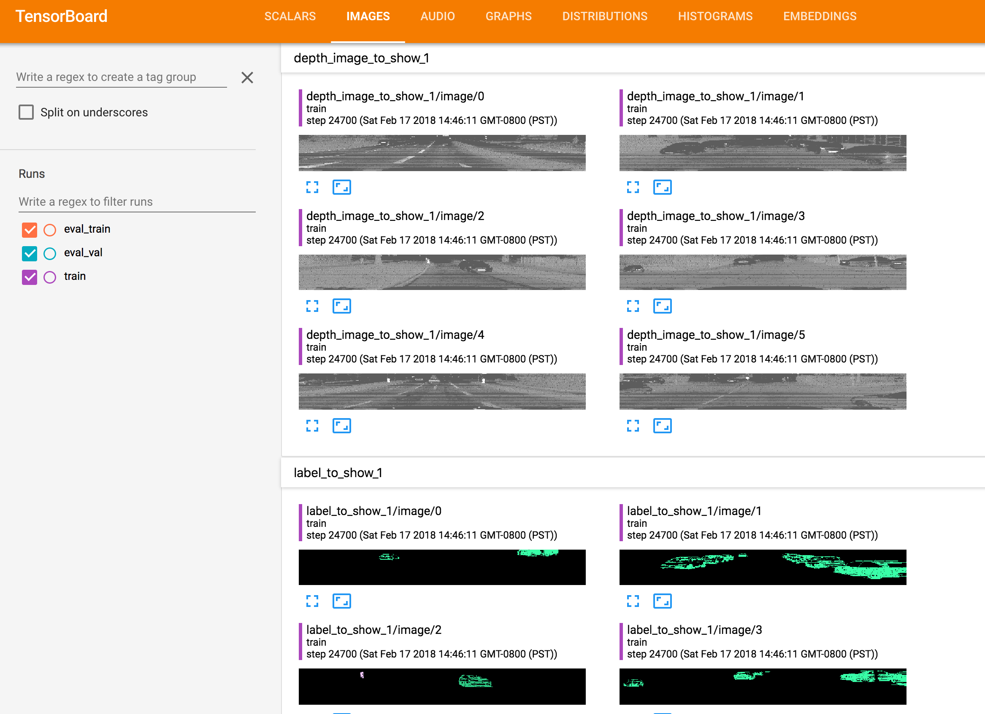Expand depth image/5 card to full width

tap(633, 426)
